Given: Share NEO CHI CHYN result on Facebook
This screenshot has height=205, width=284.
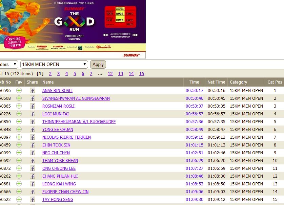Looking at the screenshot, I should pyautogui.click(x=33, y=153).
